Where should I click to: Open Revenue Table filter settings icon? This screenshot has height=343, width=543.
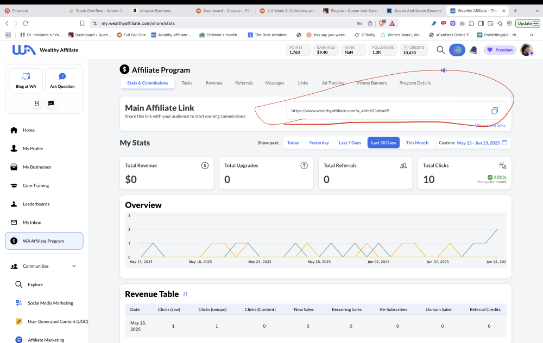coord(185,294)
